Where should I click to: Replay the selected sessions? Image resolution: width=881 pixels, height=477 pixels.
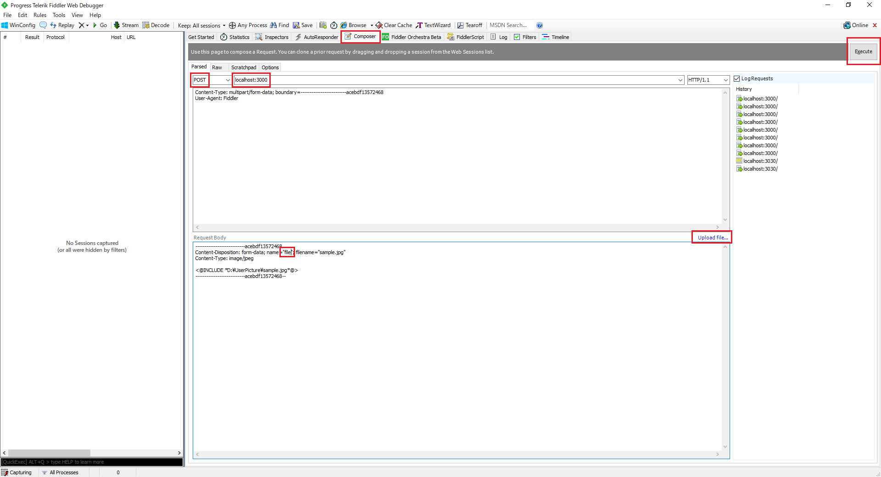coord(62,25)
